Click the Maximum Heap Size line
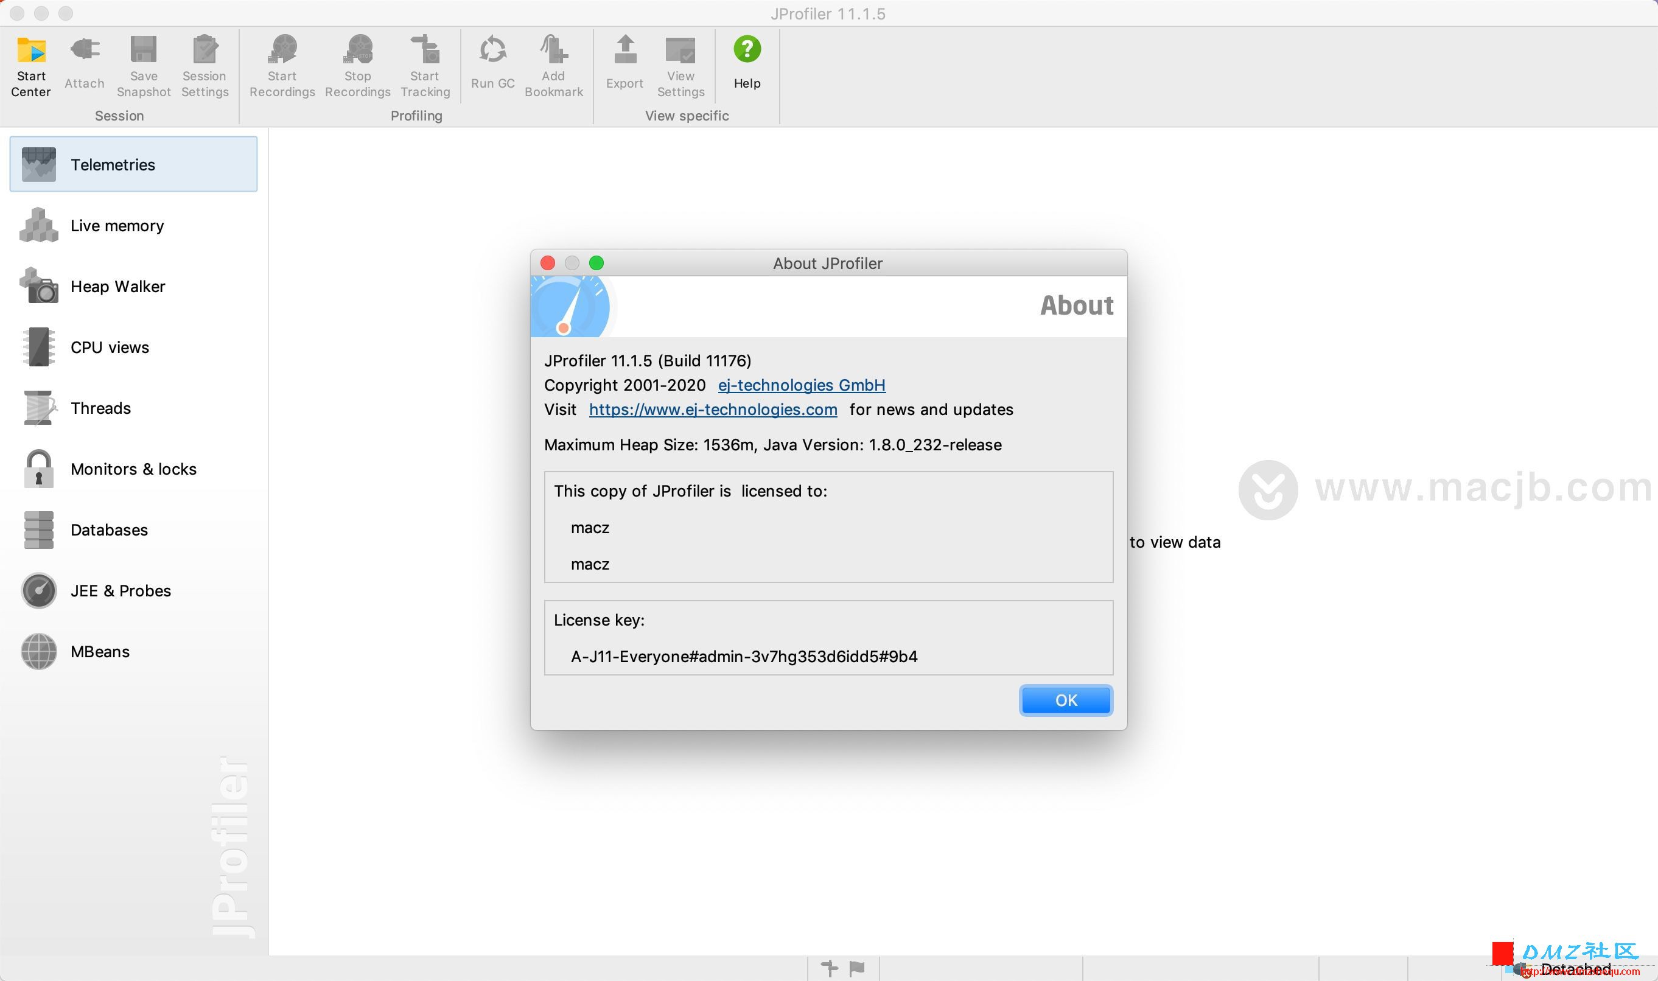Image resolution: width=1658 pixels, height=981 pixels. pos(773,444)
